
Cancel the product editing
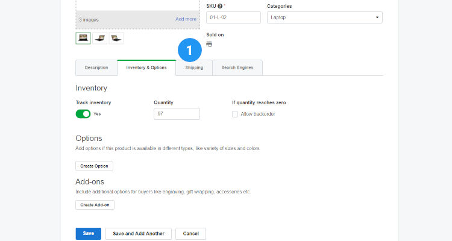[190, 233]
